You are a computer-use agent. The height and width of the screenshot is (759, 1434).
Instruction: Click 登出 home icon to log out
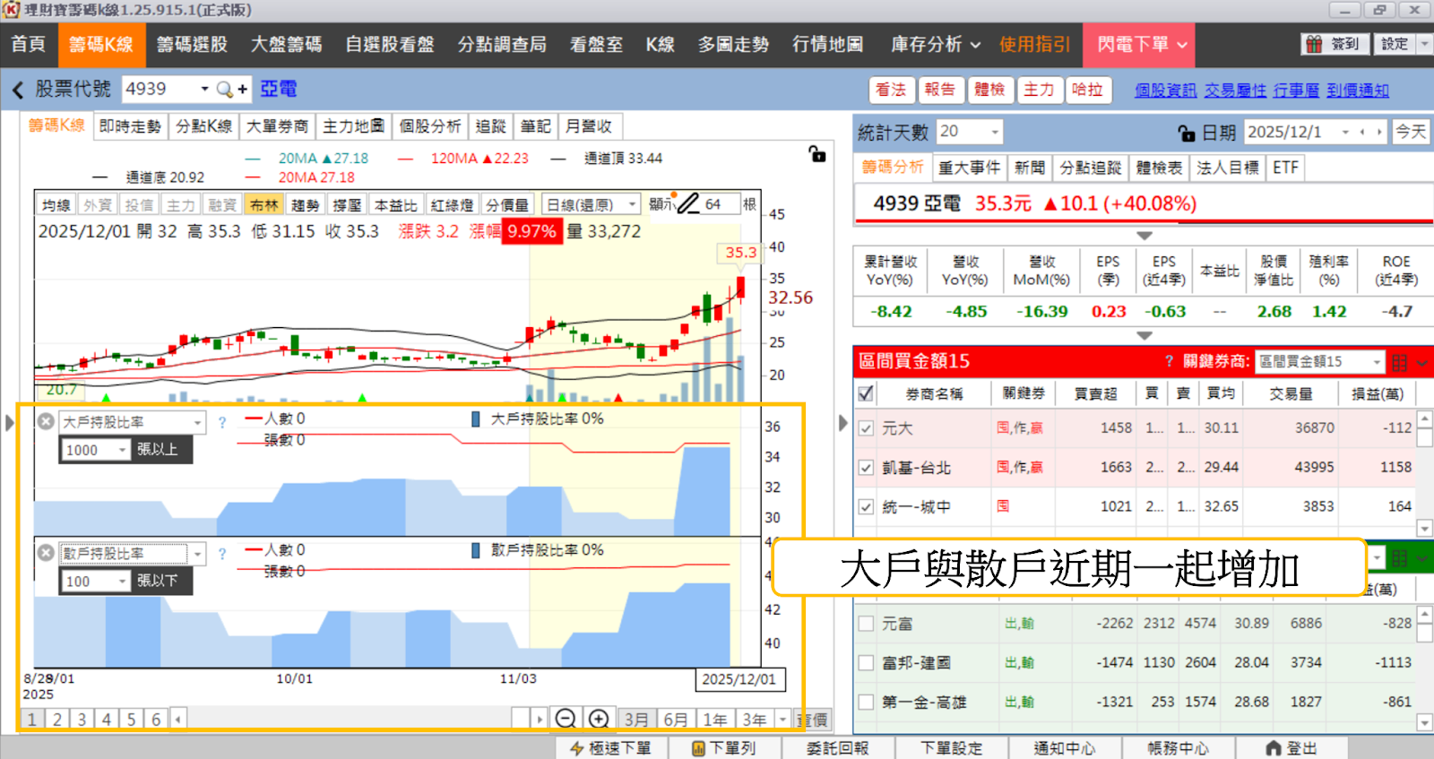1291,748
